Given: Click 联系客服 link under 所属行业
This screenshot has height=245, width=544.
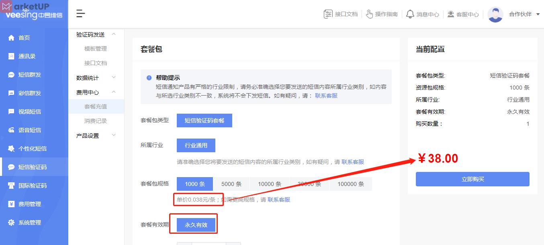Looking at the screenshot, I should 353,162.
